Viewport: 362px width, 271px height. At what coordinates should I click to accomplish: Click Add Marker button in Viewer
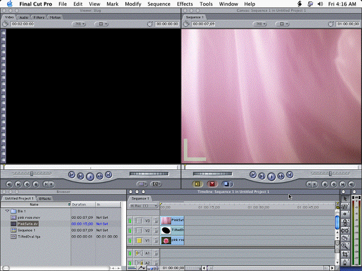click(x=36, y=184)
